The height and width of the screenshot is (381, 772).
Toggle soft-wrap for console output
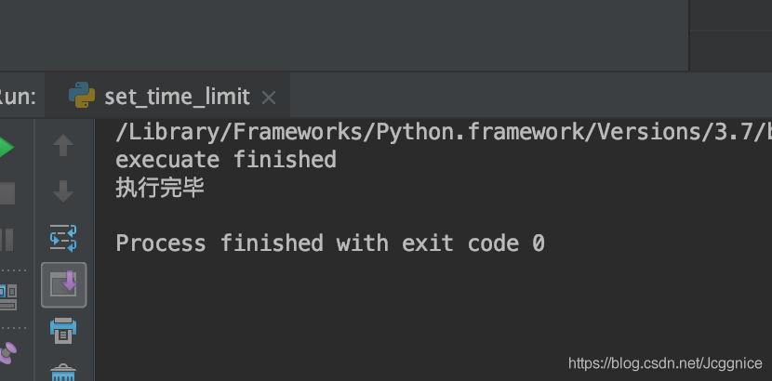point(63,238)
